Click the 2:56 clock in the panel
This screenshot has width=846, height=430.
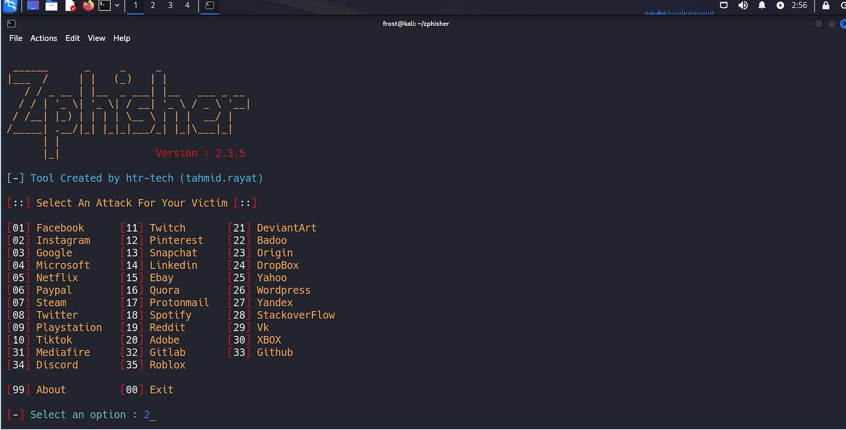[x=799, y=5]
